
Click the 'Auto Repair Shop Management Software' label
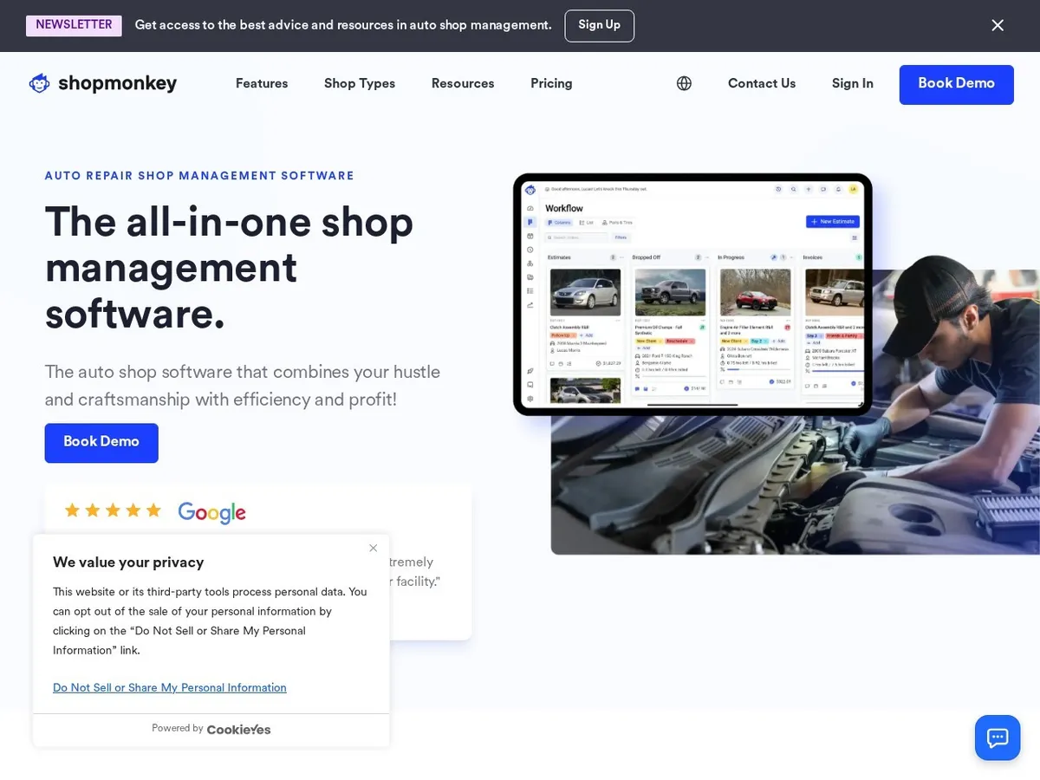coord(199,176)
